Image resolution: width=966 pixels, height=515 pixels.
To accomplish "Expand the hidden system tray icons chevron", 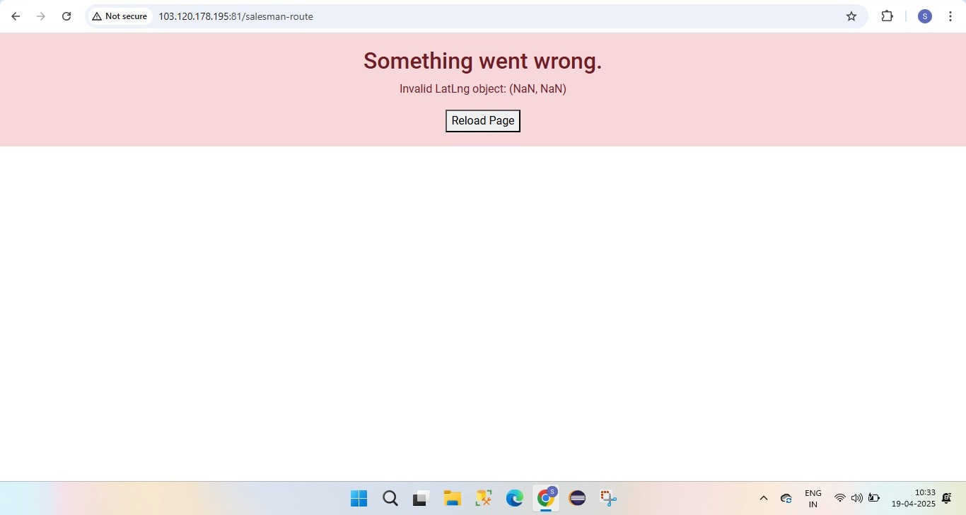I will pos(764,498).
